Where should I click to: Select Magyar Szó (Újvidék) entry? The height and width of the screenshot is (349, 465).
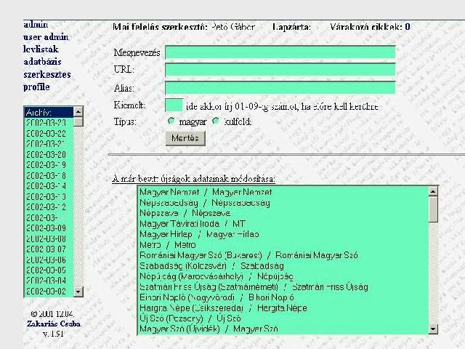(x=283, y=329)
